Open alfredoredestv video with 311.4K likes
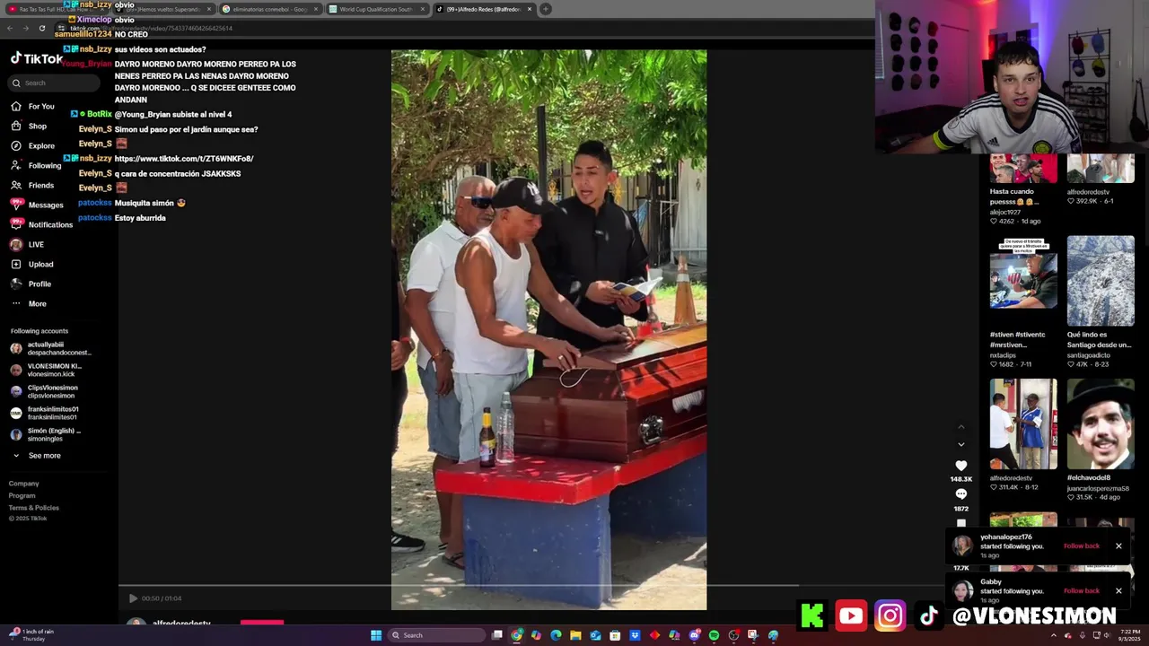 [1023, 423]
